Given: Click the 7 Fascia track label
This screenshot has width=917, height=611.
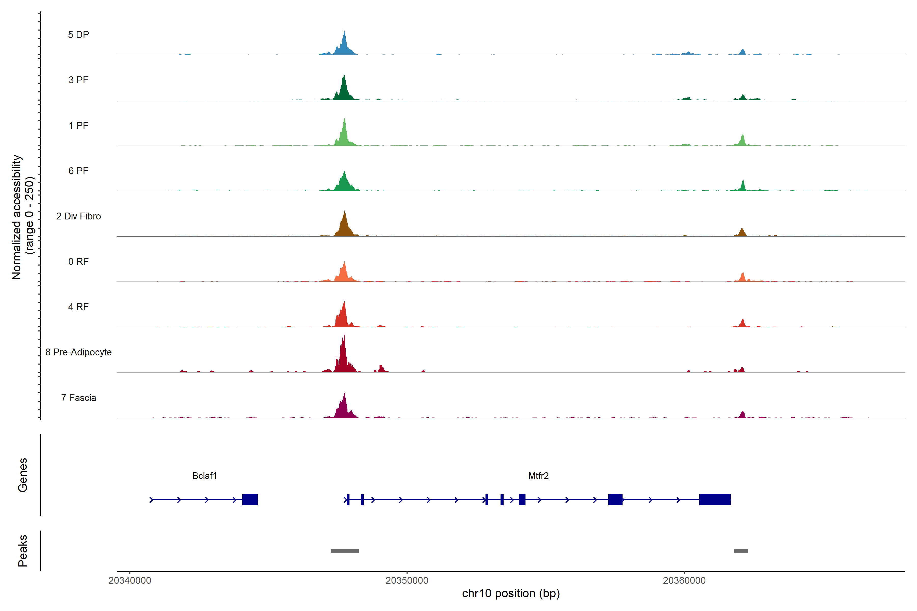Looking at the screenshot, I should coord(78,398).
